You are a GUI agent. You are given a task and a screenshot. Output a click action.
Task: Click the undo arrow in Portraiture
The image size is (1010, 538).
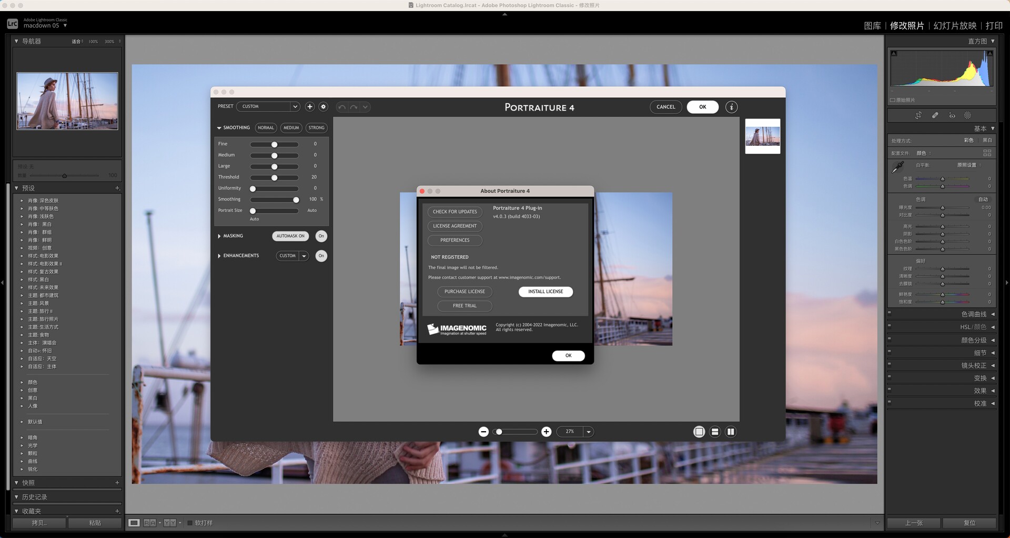pyautogui.click(x=342, y=107)
